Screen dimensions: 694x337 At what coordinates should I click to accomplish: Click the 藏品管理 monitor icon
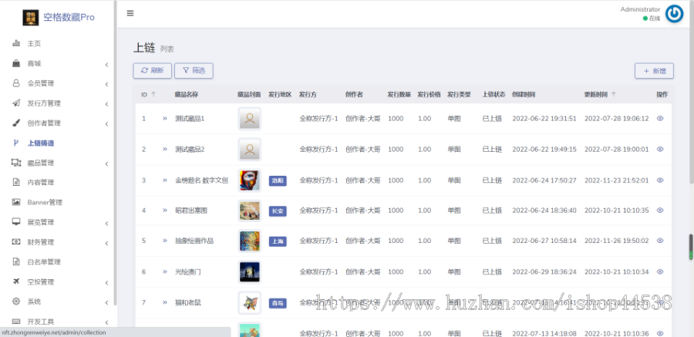16,163
